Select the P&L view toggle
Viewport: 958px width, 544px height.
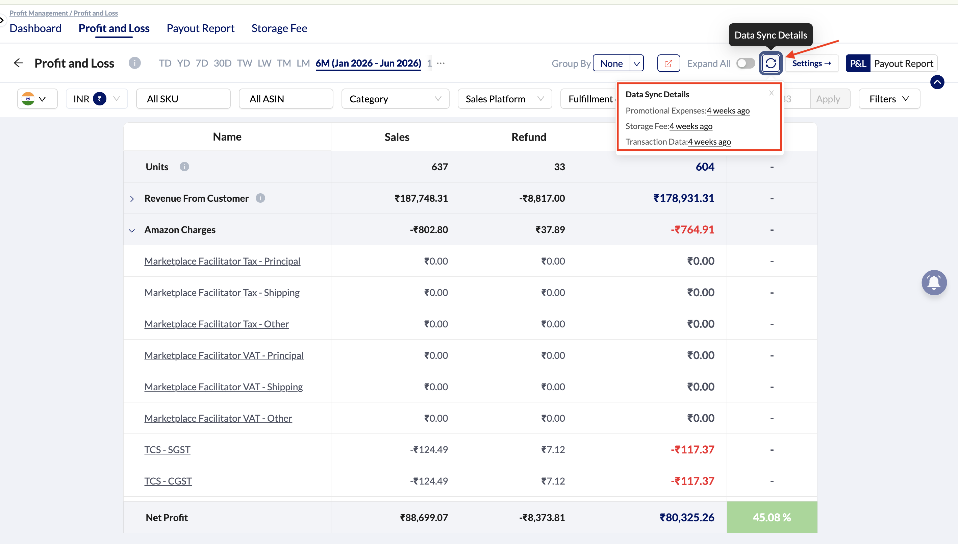(x=858, y=63)
